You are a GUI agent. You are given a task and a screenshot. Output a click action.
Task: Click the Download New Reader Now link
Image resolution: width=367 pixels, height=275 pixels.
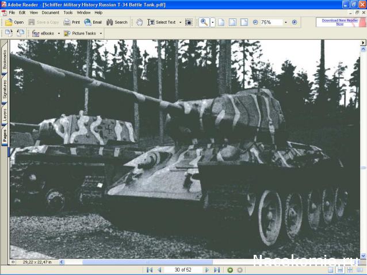339,22
